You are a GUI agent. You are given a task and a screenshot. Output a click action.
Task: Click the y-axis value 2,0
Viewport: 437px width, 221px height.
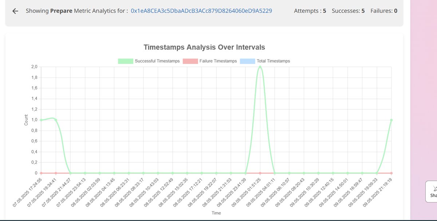tap(34, 67)
